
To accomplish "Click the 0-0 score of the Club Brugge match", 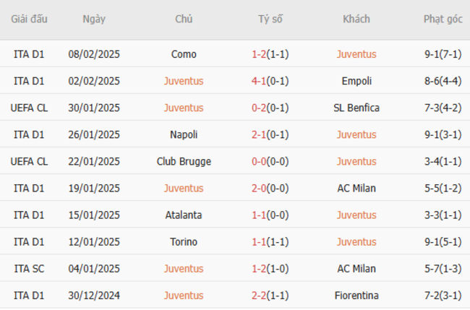I will tap(260, 161).
